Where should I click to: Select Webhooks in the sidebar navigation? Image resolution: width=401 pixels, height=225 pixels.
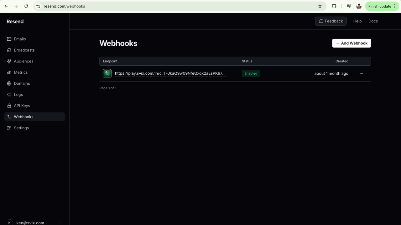pos(23,117)
